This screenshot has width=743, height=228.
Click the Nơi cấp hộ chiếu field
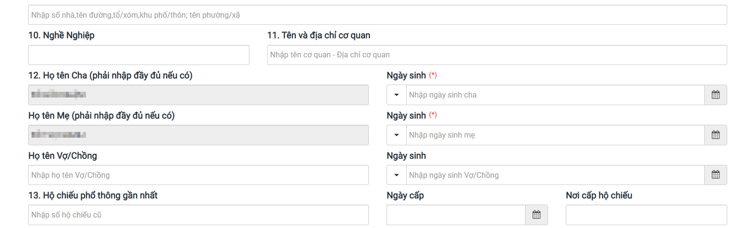point(646,215)
